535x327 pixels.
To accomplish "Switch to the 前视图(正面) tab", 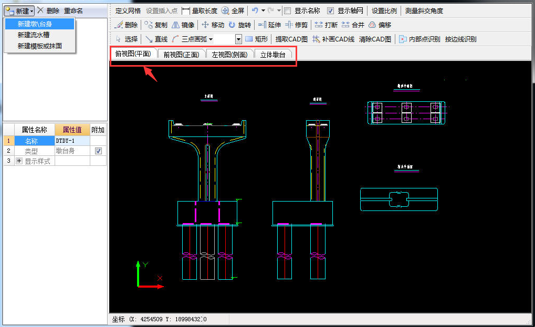I will 181,54.
